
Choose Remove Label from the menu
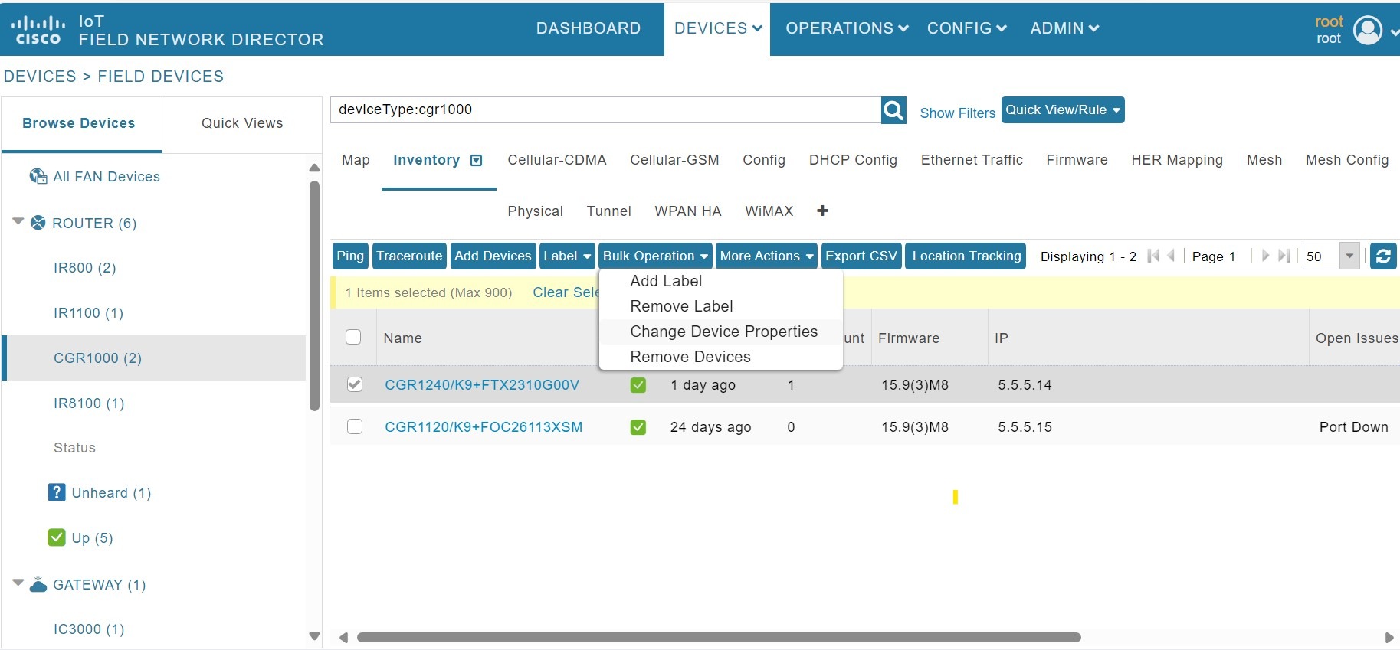click(x=681, y=306)
